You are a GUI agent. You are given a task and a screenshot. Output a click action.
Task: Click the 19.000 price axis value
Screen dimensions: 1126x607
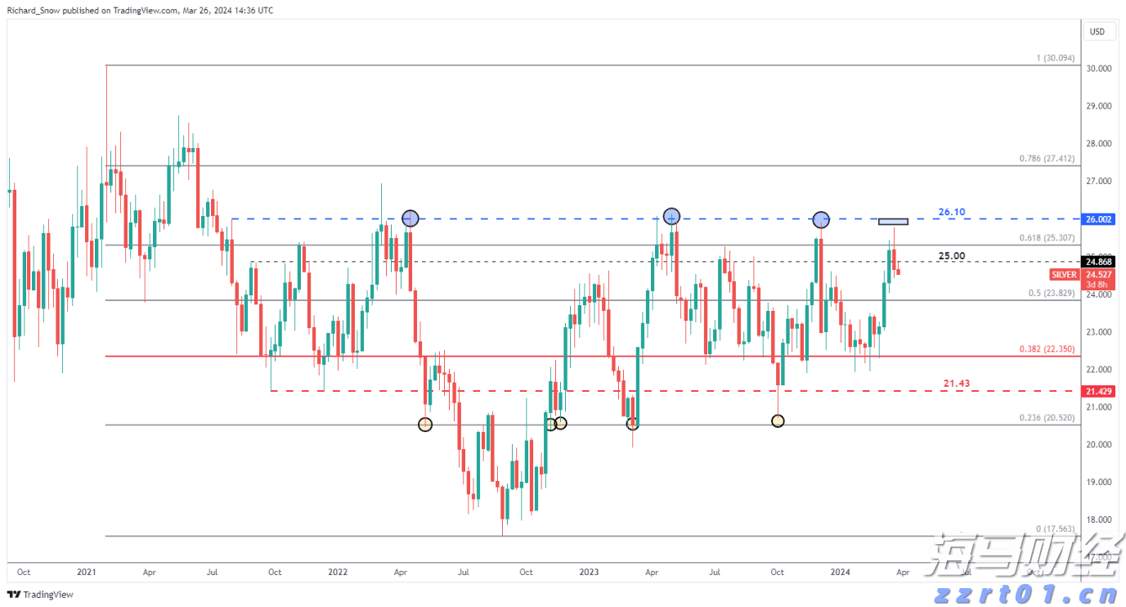click(x=1098, y=483)
